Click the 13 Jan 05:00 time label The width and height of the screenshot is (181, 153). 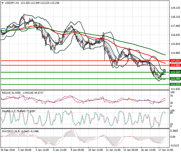131,150
